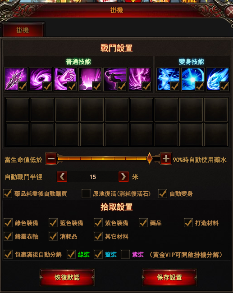
Task: Click the HP threshold slider diamond handle
Action: pyautogui.click(x=149, y=158)
